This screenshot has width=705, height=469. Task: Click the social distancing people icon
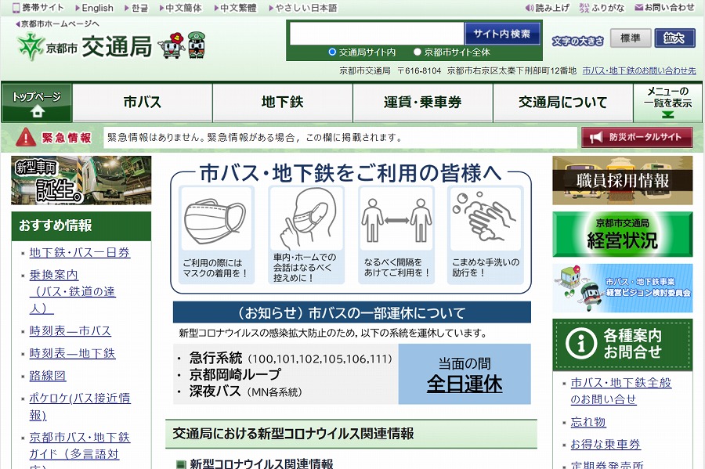[x=396, y=235]
